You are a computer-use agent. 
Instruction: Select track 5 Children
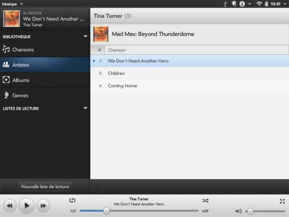[x=190, y=74]
